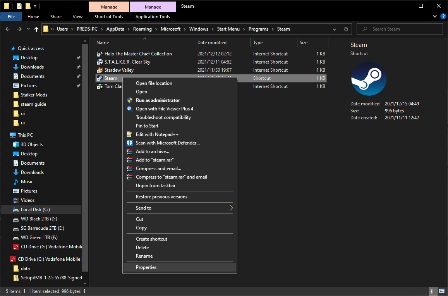Click the File Viewer Plus 4 icon
Image resolution: width=448 pixels, height=296 pixels.
(130, 109)
